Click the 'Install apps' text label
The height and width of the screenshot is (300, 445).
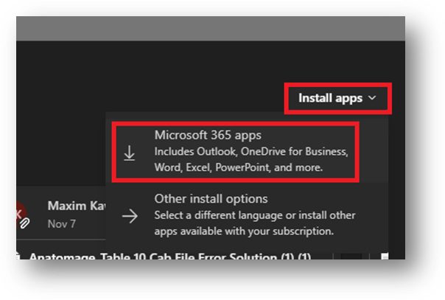pos(330,98)
